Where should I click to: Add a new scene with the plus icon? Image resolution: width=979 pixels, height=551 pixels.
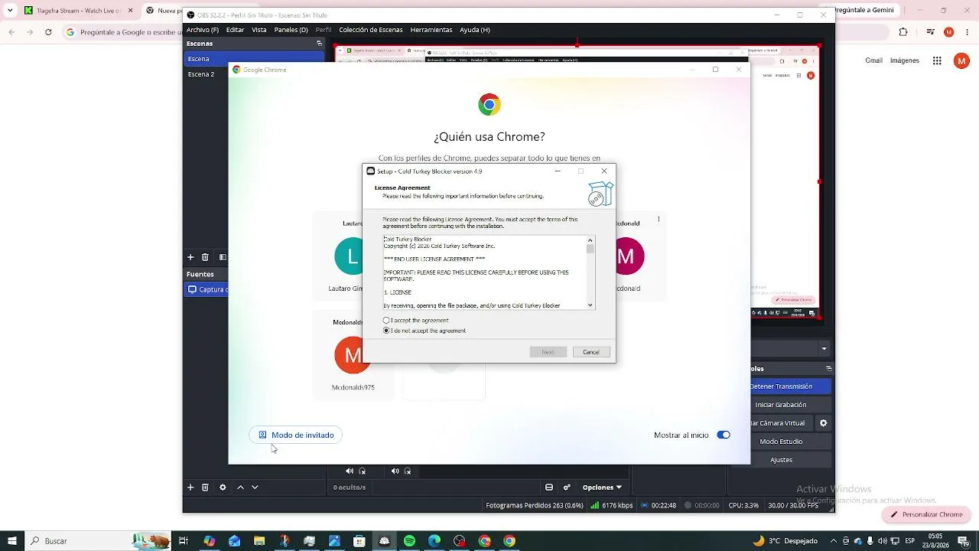(190, 257)
